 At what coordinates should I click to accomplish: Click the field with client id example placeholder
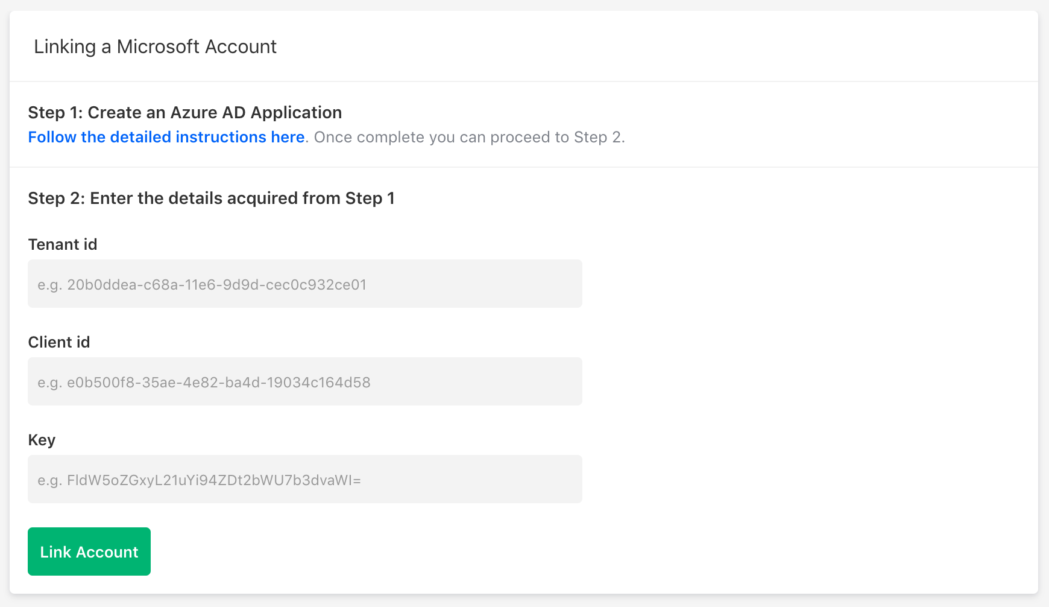(304, 381)
